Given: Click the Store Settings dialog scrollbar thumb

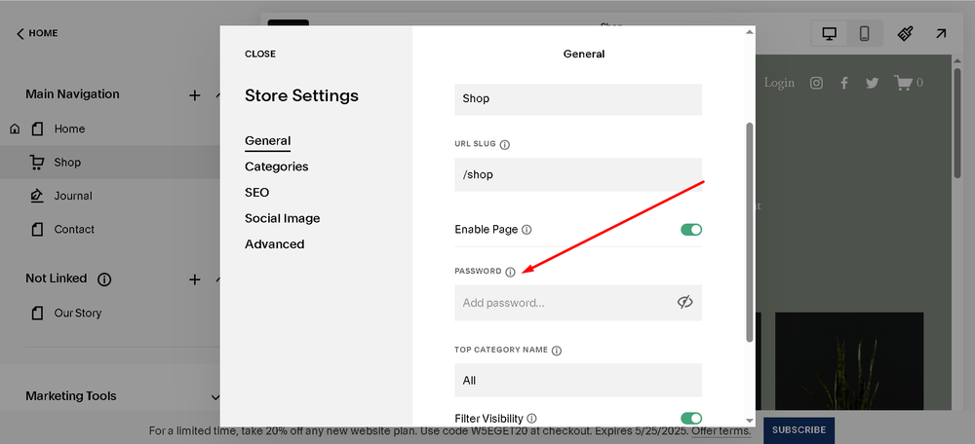Looking at the screenshot, I should pyautogui.click(x=749, y=232).
